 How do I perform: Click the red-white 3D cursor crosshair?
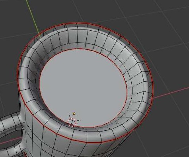72,122
